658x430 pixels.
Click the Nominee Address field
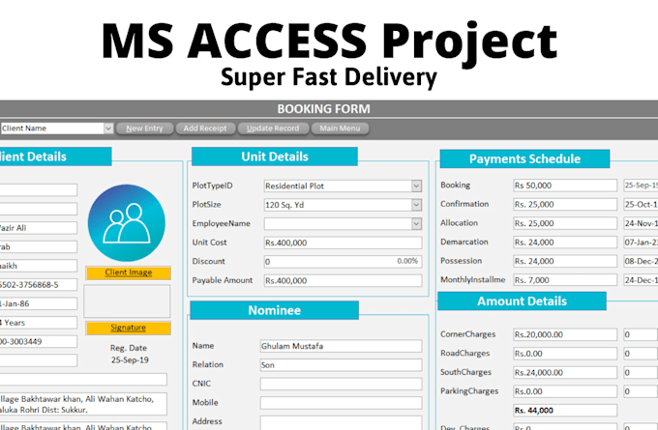point(341,422)
